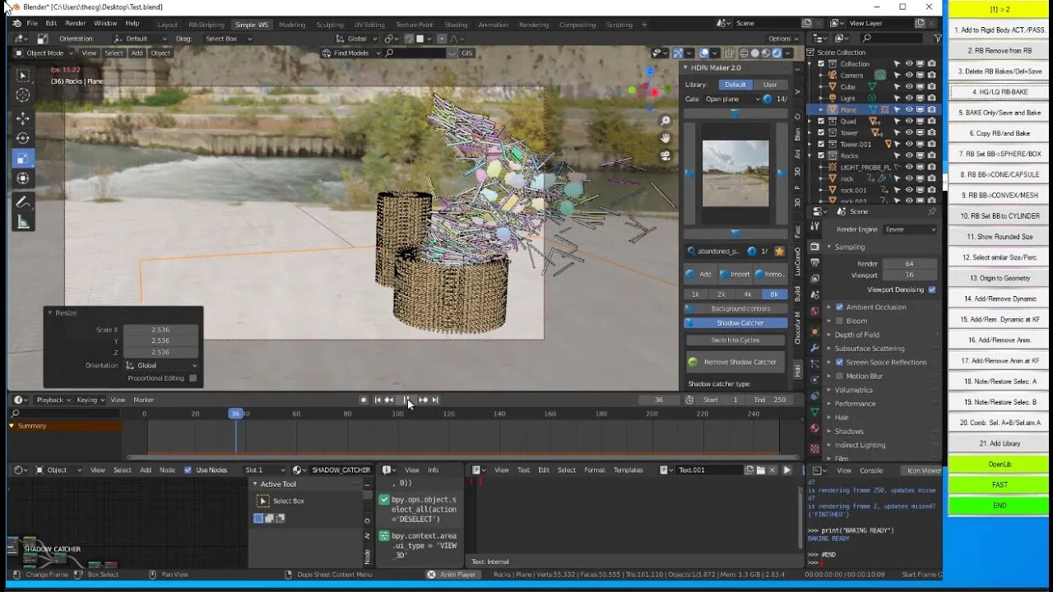Image resolution: width=1053 pixels, height=592 pixels.
Task: Select the Cursor tool in viewport toolbar
Action: coord(23,95)
